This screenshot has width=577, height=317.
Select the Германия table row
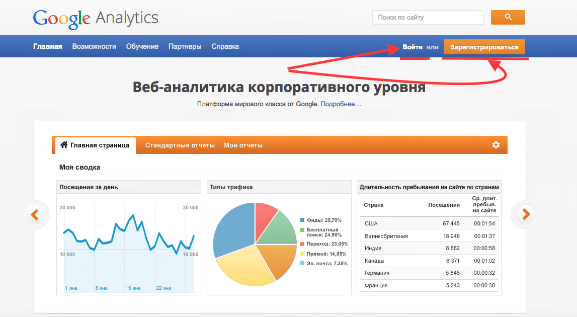coord(429,273)
